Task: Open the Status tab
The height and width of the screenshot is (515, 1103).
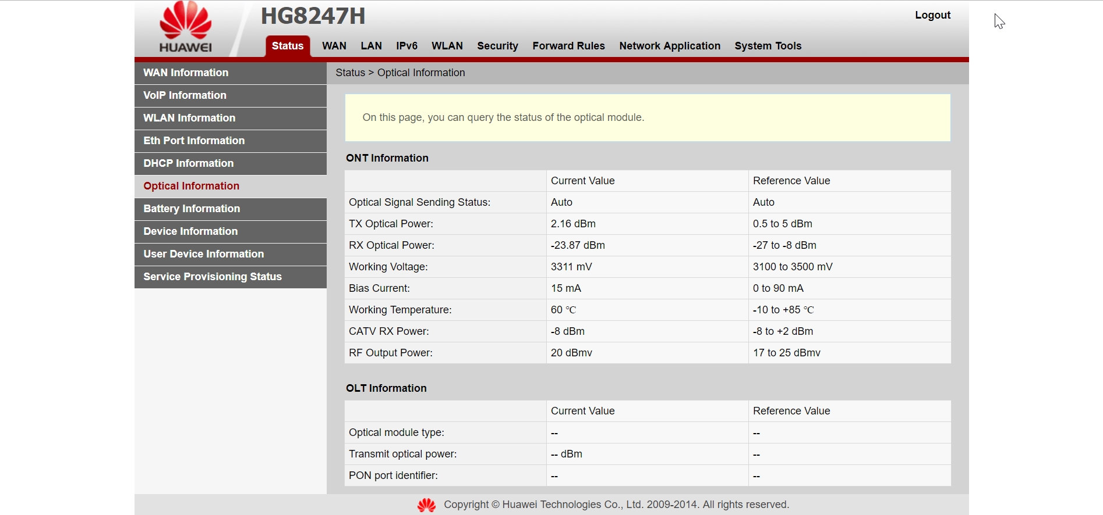Action: 288,46
